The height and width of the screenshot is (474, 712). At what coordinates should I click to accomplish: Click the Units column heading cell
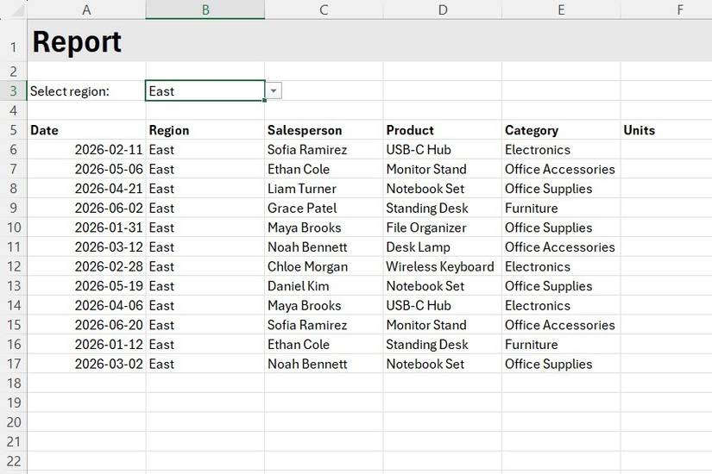[666, 130]
